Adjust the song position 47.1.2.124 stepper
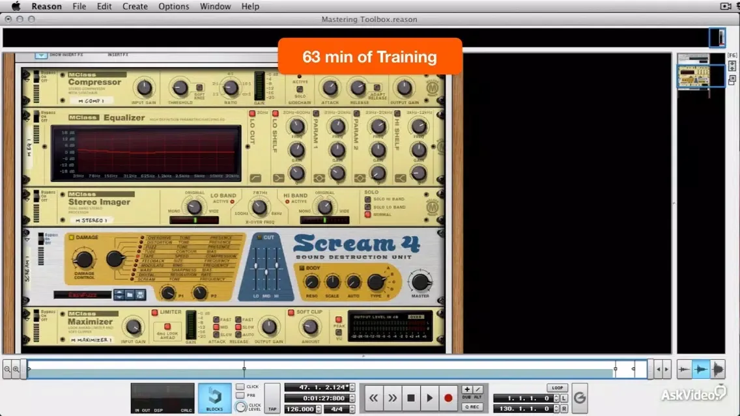The width and height of the screenshot is (740, 416). 352,387
